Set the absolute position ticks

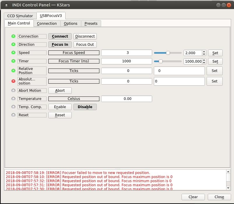click(x=214, y=81)
